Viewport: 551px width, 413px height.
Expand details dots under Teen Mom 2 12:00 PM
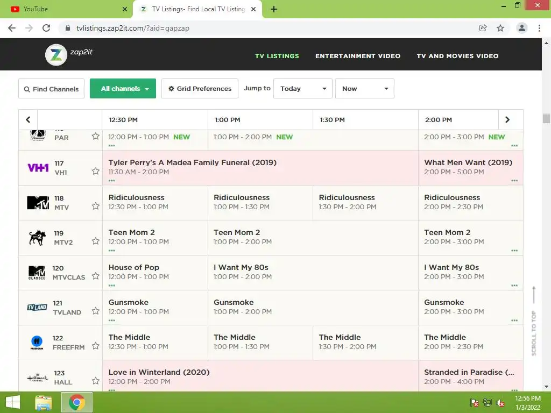coord(112,251)
